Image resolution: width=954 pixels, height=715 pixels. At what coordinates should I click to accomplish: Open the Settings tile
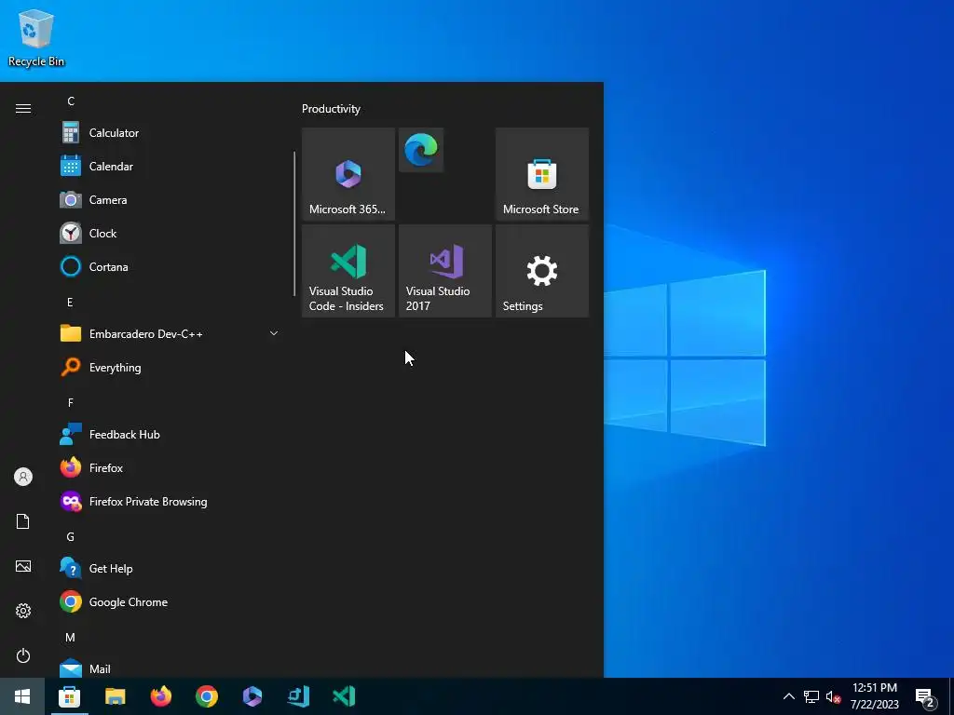click(x=542, y=271)
